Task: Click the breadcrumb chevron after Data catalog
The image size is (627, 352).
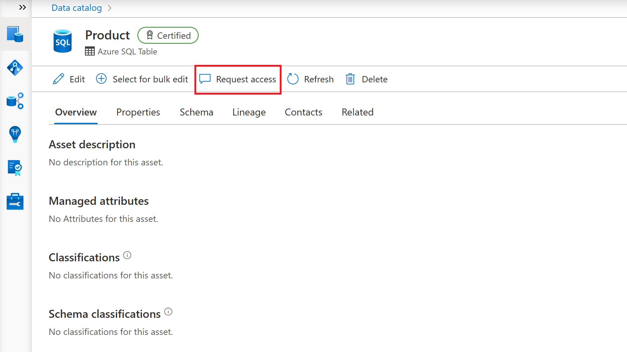Action: click(x=109, y=8)
